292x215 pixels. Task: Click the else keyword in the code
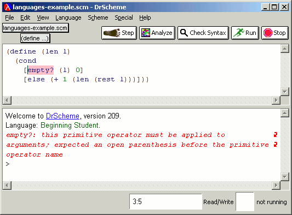click(36, 79)
